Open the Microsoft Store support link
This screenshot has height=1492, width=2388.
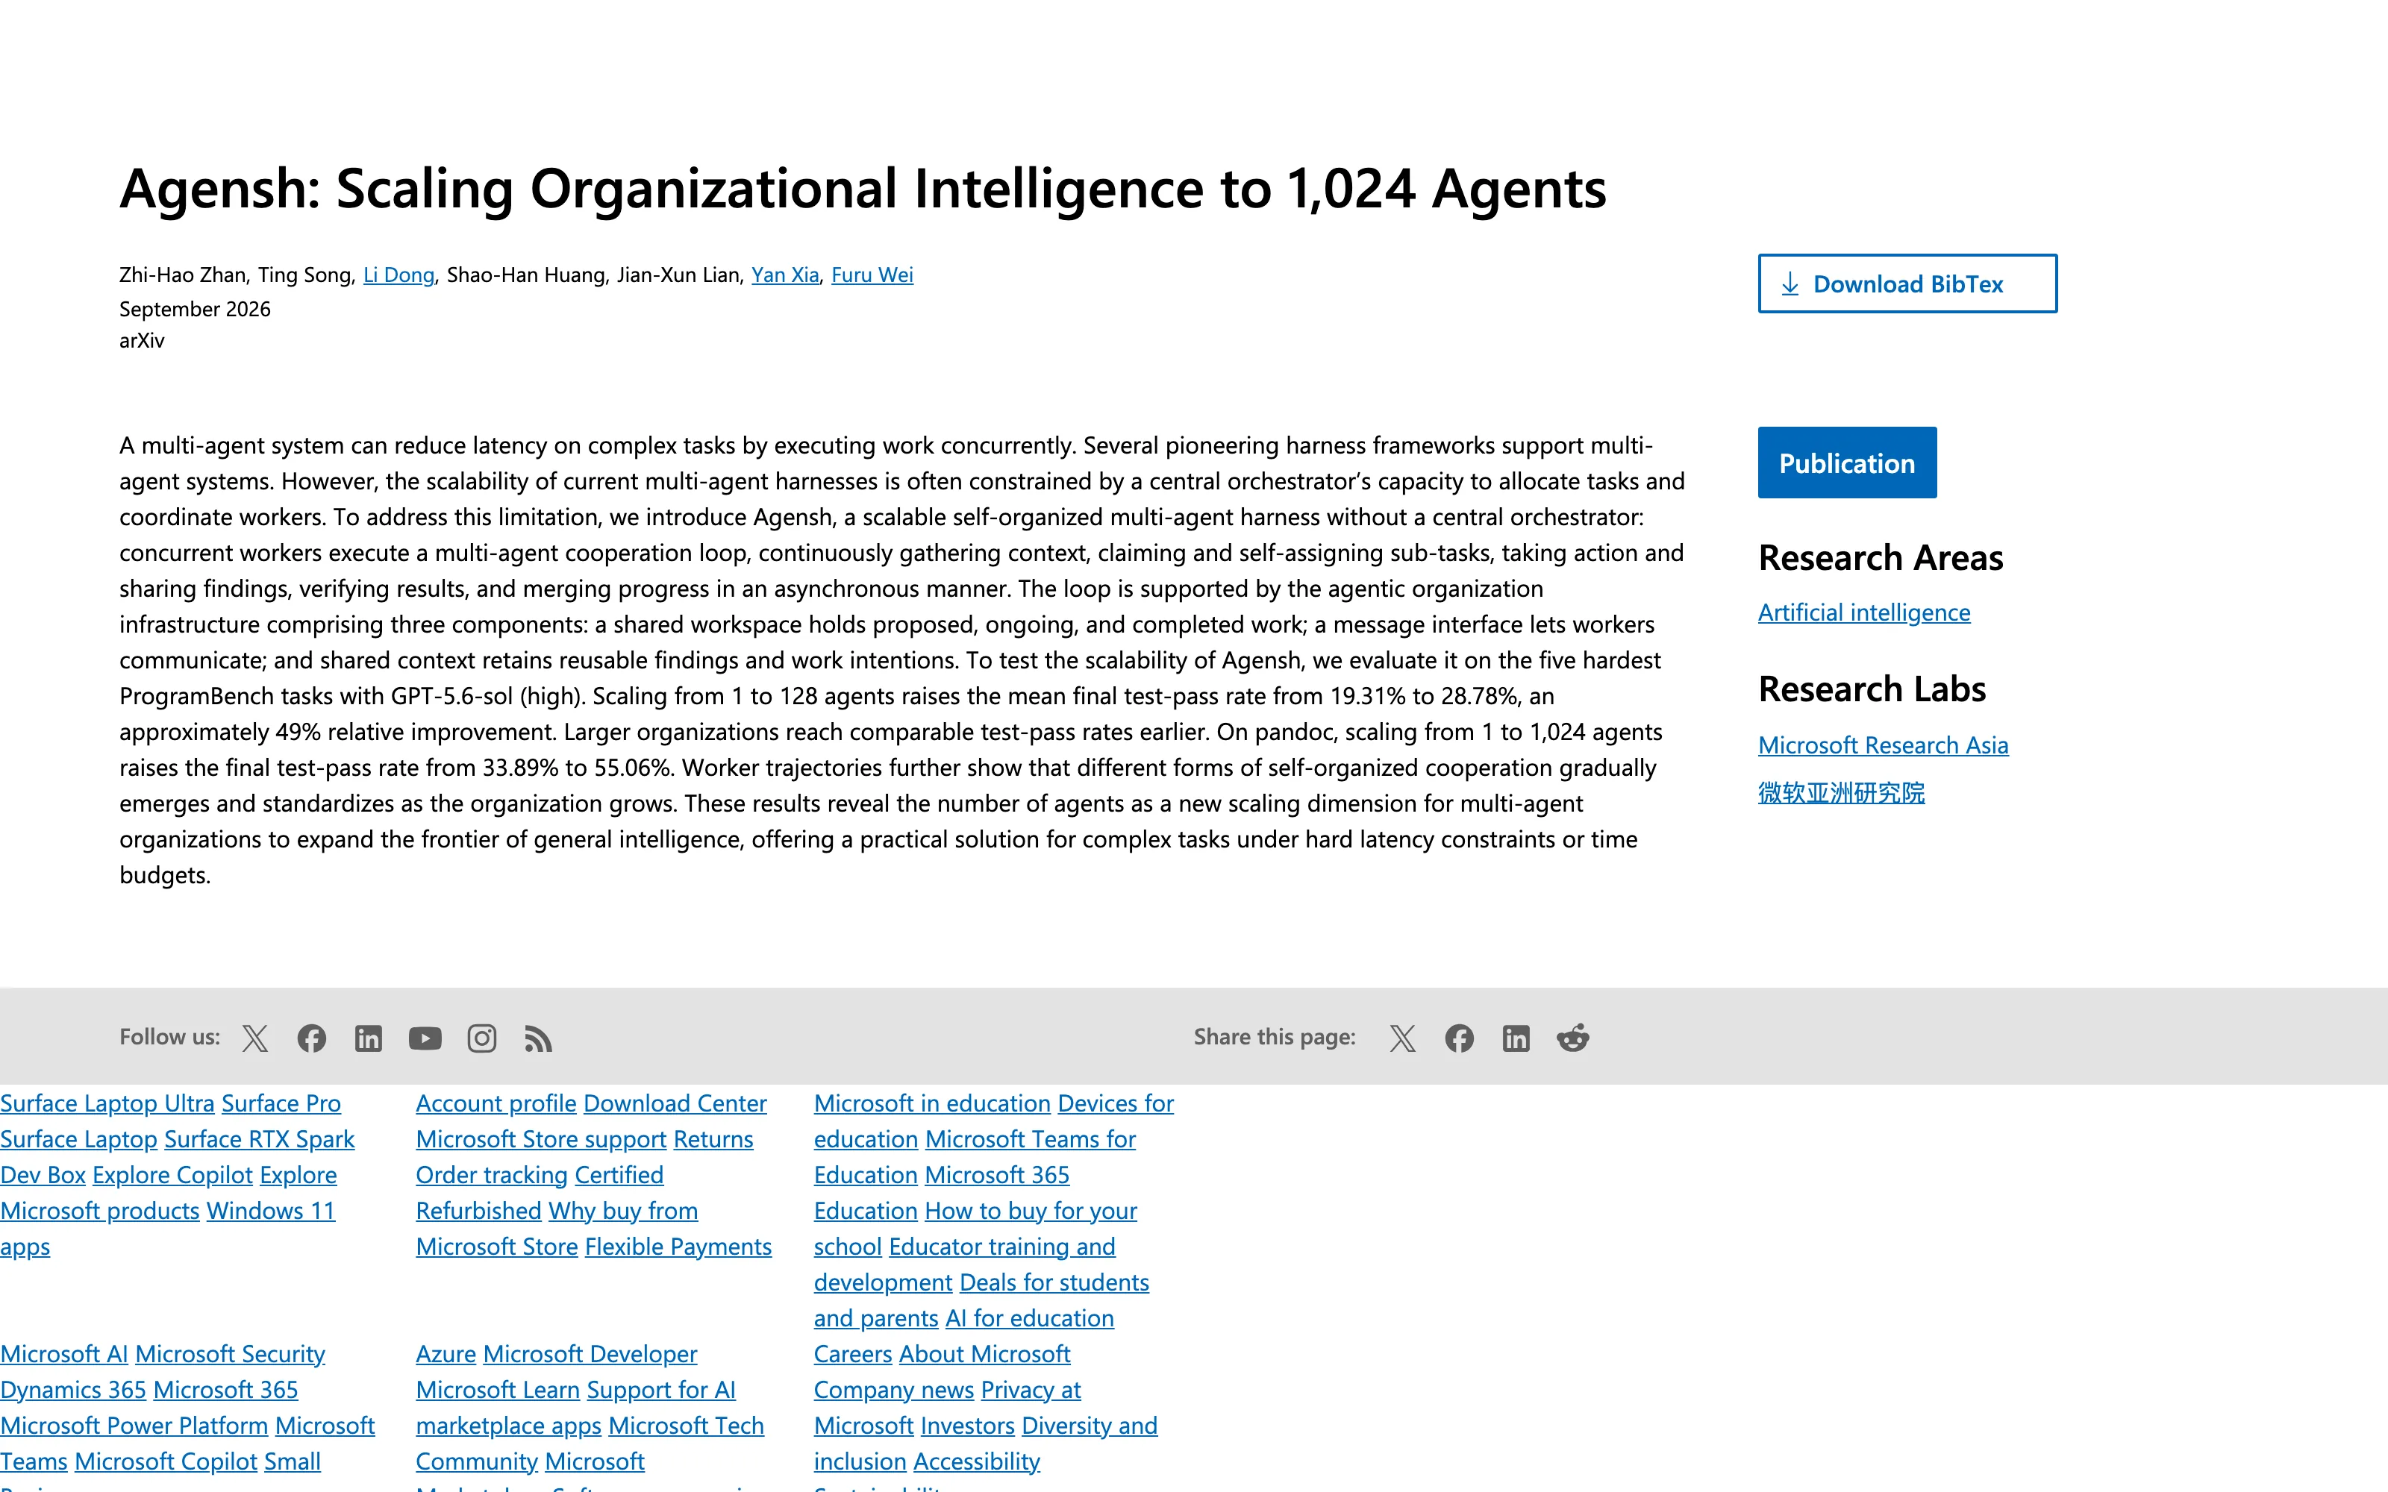[x=541, y=1138]
